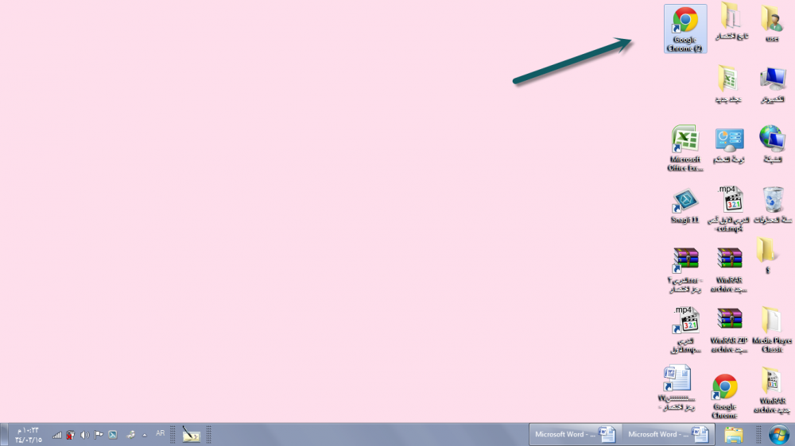Switch to the right Microsoft Word taskbar window

[x=668, y=434]
